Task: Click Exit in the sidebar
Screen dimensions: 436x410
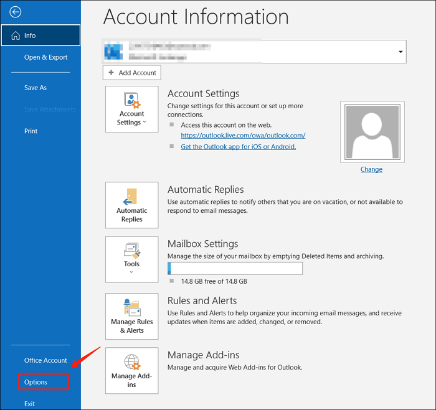Action: click(x=29, y=404)
